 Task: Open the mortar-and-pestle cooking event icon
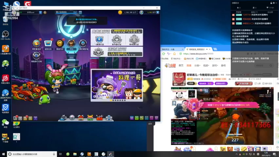(x=71, y=43)
